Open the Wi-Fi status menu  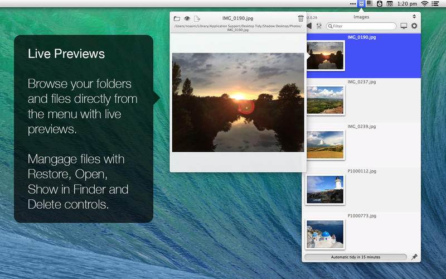click(x=425, y=4)
